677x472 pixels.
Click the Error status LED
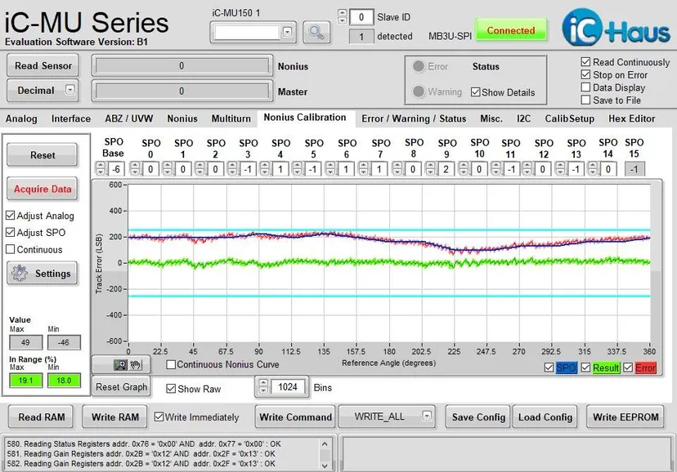[419, 66]
